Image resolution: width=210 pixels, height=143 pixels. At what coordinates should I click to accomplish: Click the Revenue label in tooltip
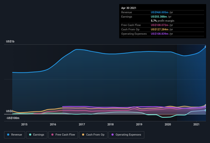coord(127,12)
